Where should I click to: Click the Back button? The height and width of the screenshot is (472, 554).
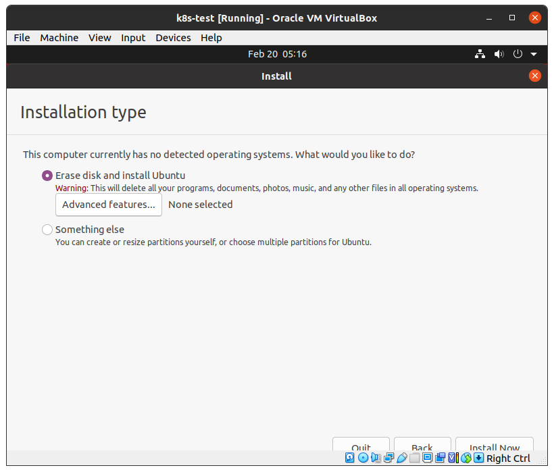pos(422,444)
